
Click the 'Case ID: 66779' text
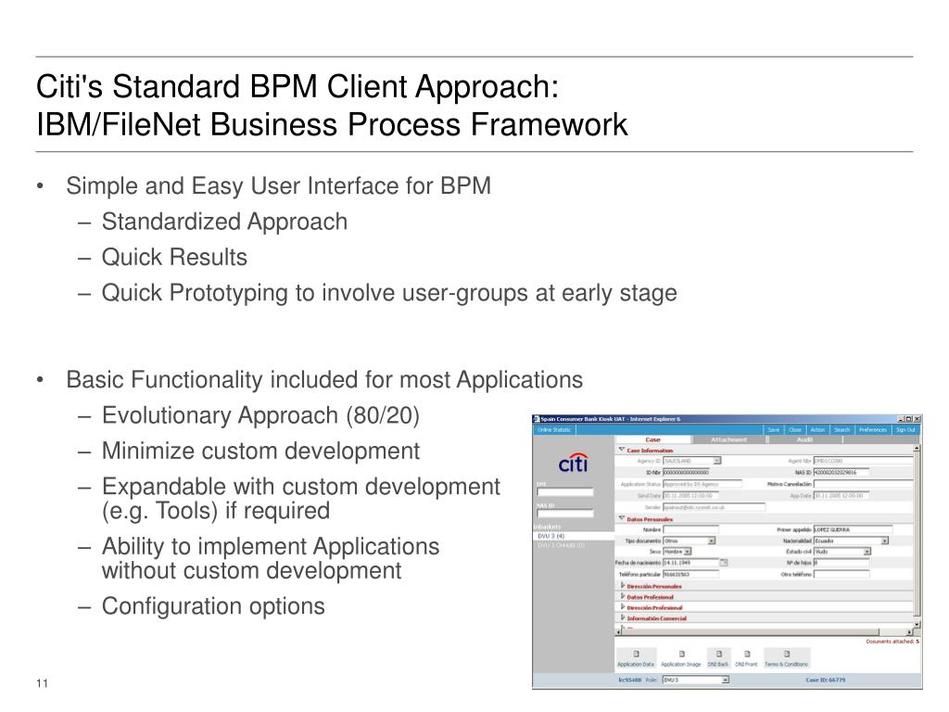point(826,680)
